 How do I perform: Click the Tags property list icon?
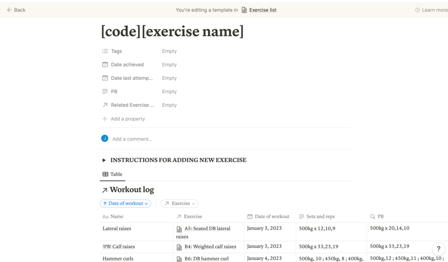click(105, 51)
